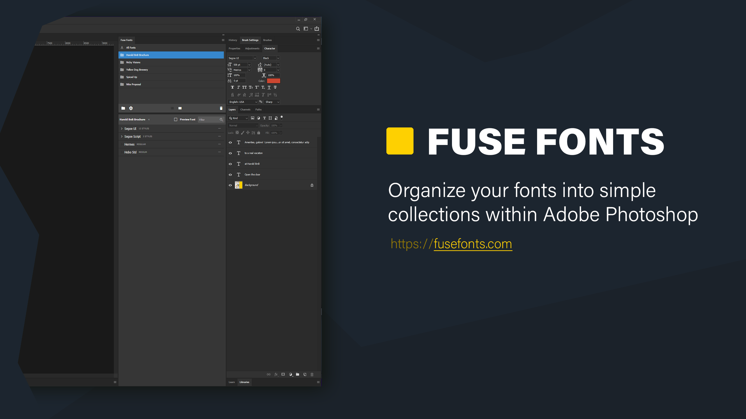Expand the Segoe UI font family
Viewport: 746px width, 419px height.
coord(122,128)
